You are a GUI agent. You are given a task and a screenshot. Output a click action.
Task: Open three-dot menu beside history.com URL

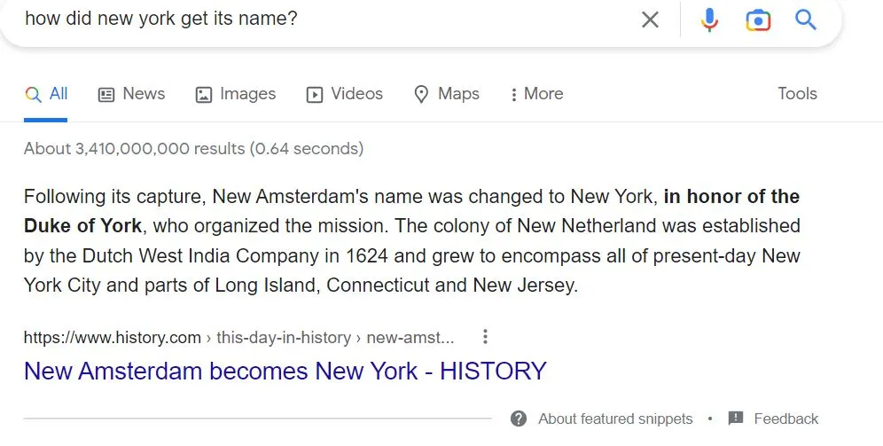[x=485, y=337]
